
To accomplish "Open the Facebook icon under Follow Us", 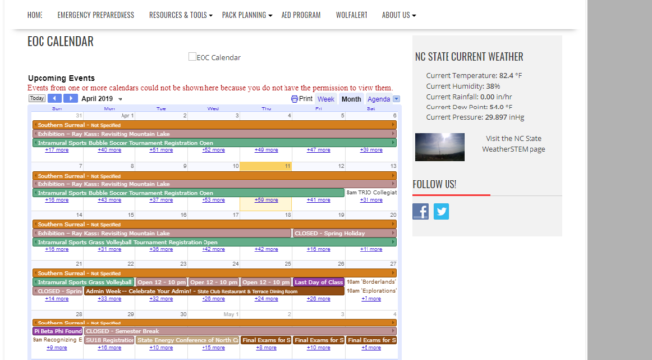I will 421,211.
